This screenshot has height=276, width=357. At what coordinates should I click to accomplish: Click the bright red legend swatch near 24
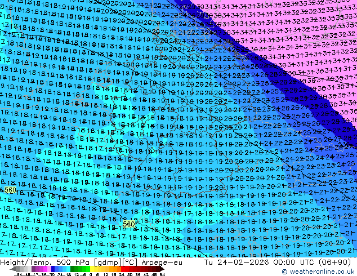123,269
